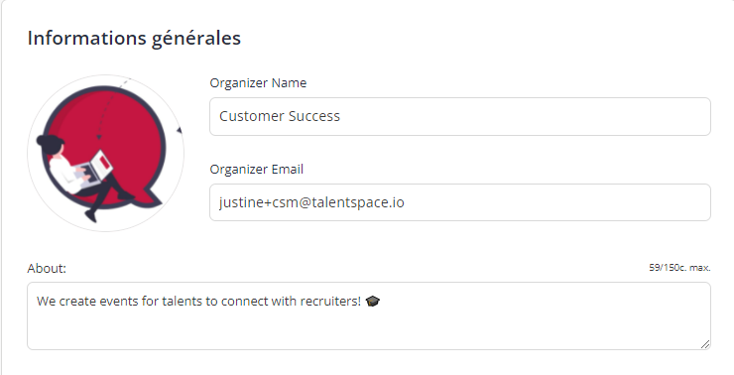Place cursor on the word recruiters!

[330, 301]
